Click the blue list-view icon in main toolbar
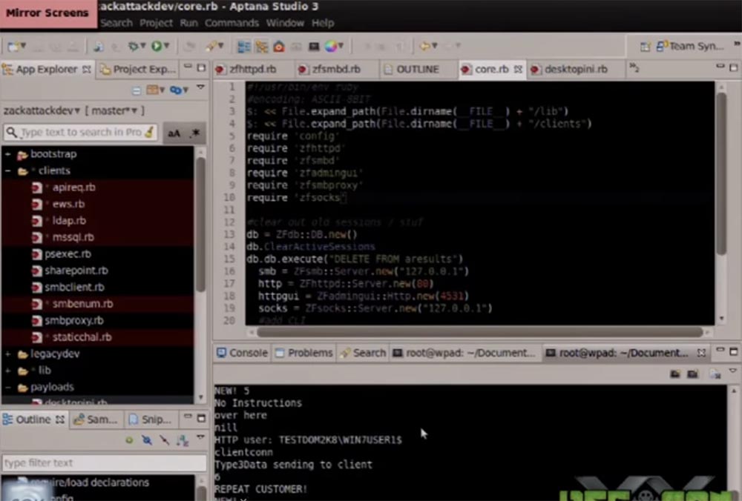 pyautogui.click(x=244, y=46)
